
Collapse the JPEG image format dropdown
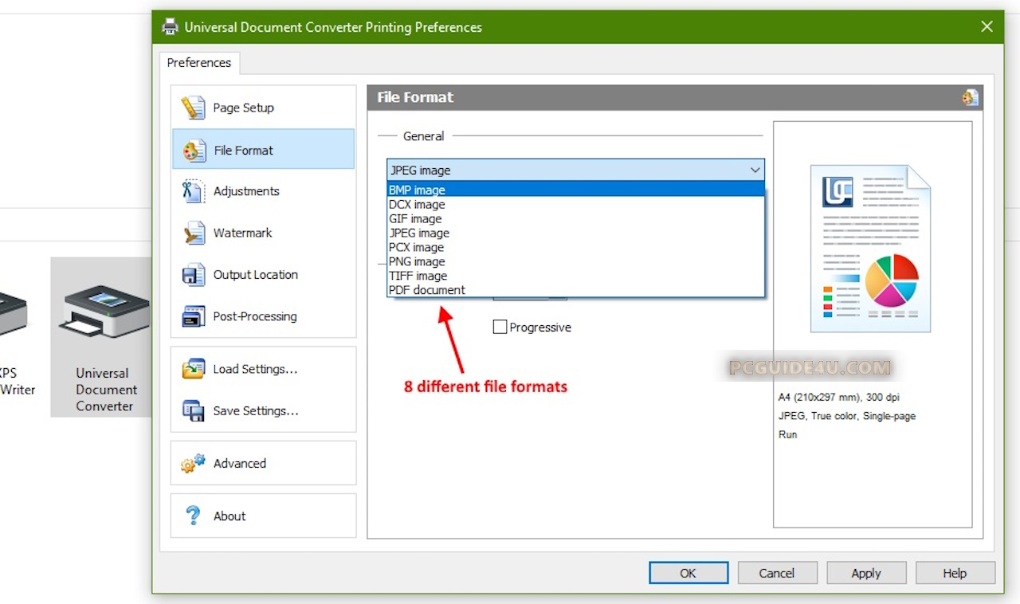click(x=755, y=170)
